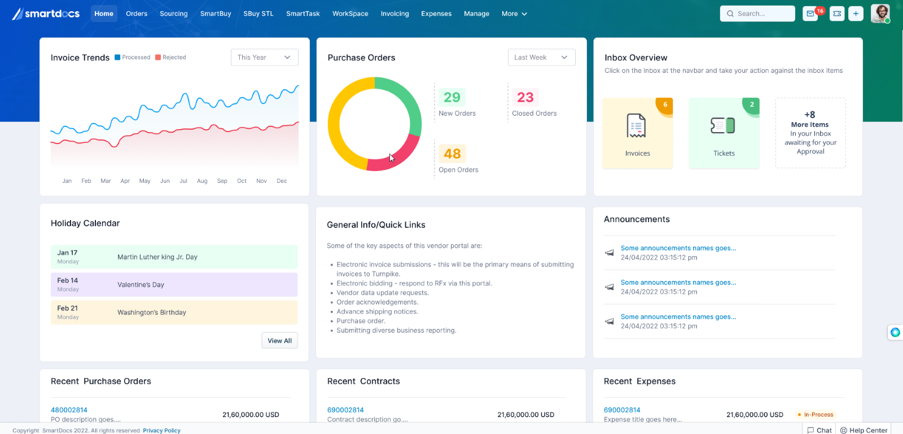Viewport: 903px width, 434px height.
Task: Focus the Search input field
Action: tap(757, 14)
